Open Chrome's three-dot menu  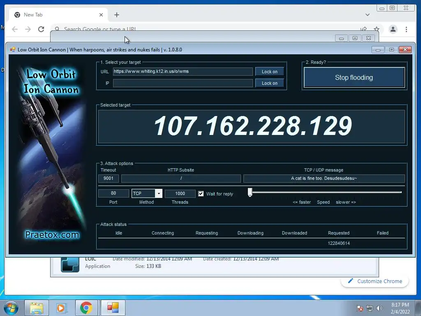(x=406, y=29)
